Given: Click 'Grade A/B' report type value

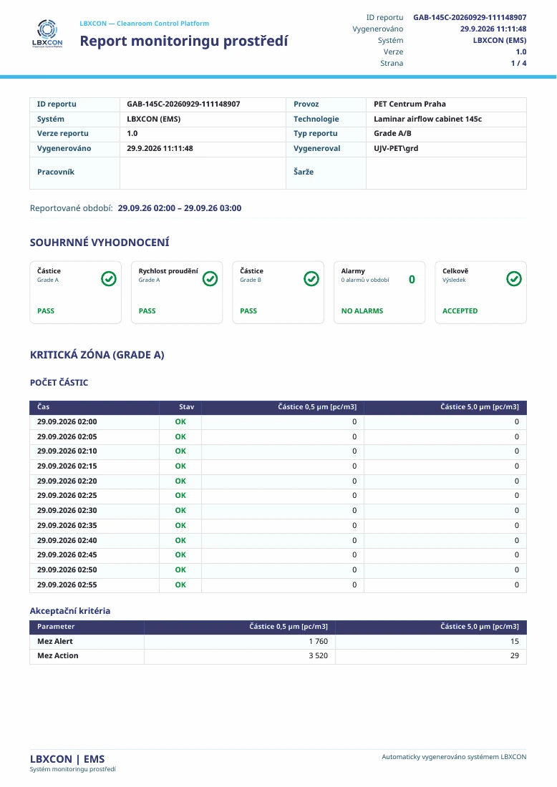Looking at the screenshot, I should point(392,133).
